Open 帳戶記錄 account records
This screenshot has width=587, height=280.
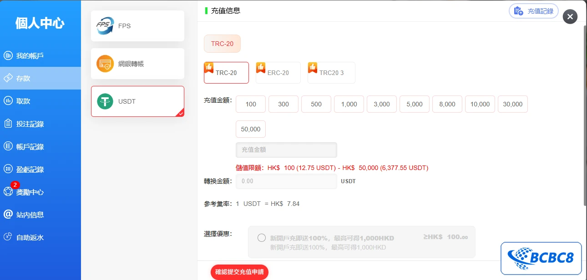(40, 146)
